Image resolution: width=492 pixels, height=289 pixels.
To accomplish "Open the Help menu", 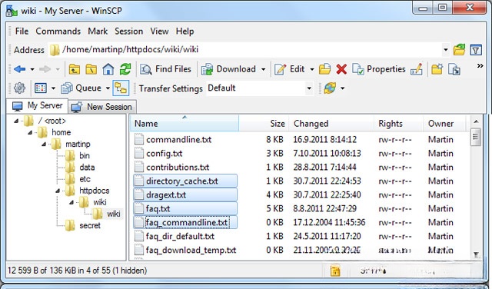I will pos(184,32).
